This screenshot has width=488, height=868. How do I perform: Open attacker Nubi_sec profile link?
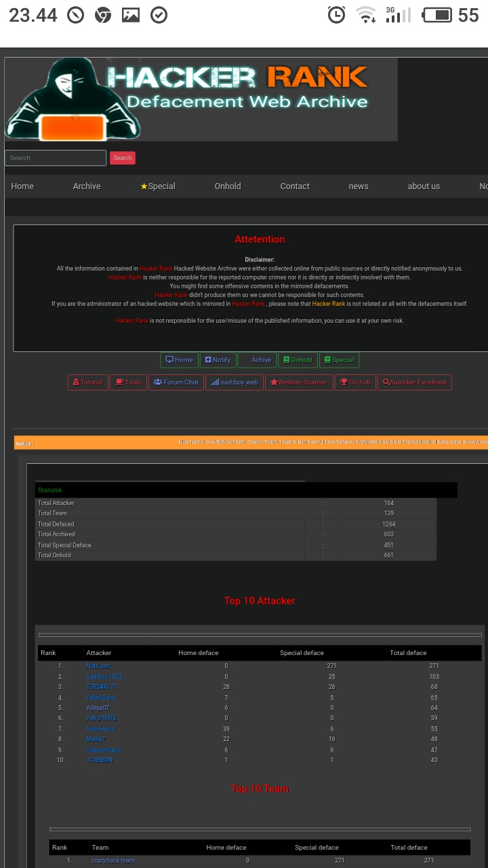(98, 666)
